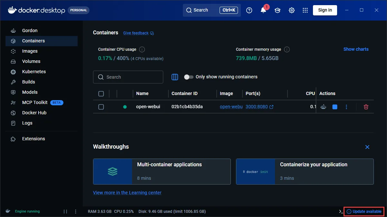Open the apps grid icon

pos(305,10)
